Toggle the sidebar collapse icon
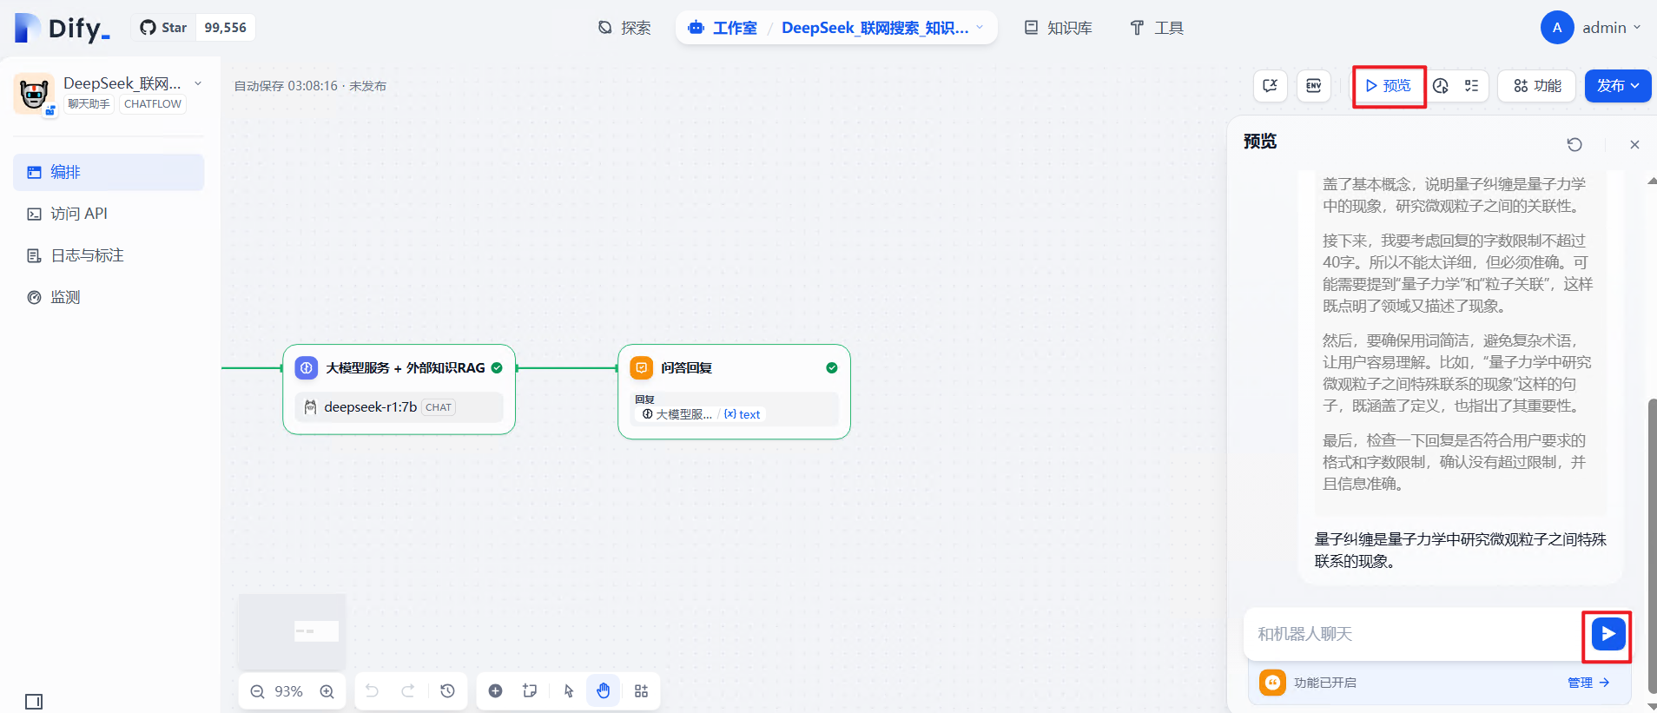The width and height of the screenshot is (1657, 713). pos(34,702)
